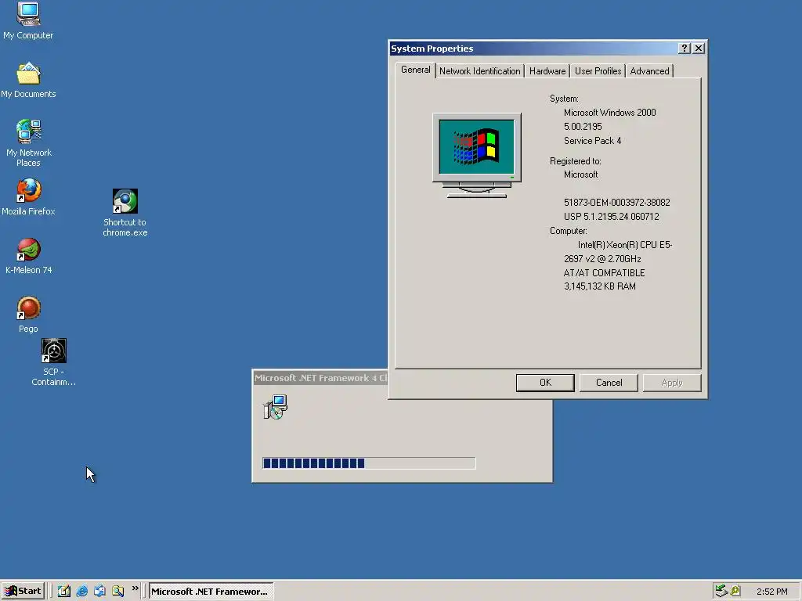The width and height of the screenshot is (802, 601).
Task: Switch to the Network Identification tab
Action: pyautogui.click(x=480, y=71)
